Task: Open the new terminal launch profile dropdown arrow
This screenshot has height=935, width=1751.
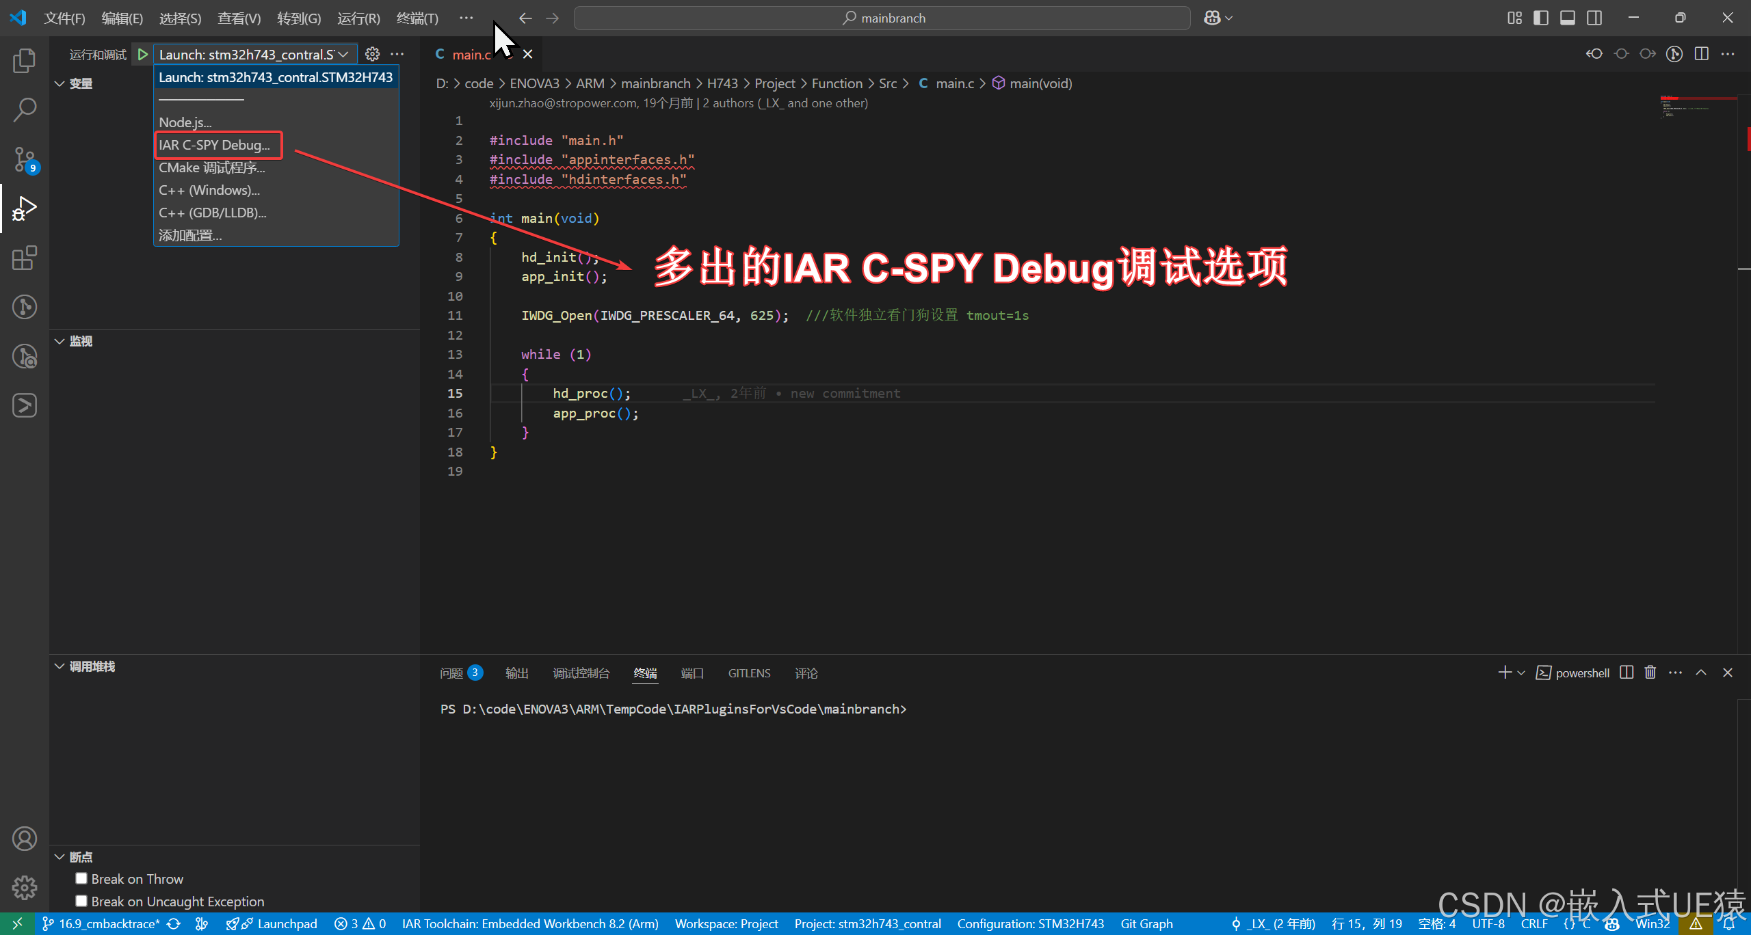Action: click(1521, 673)
